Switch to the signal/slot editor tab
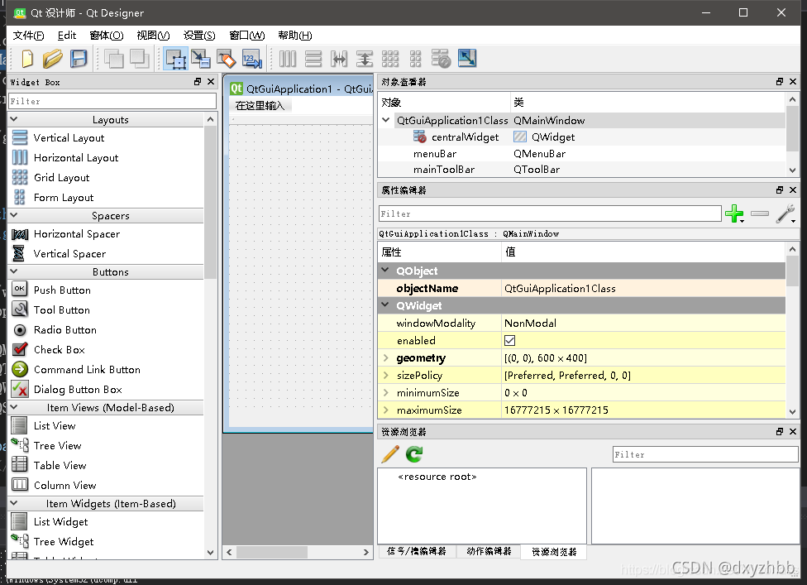 pyautogui.click(x=417, y=551)
